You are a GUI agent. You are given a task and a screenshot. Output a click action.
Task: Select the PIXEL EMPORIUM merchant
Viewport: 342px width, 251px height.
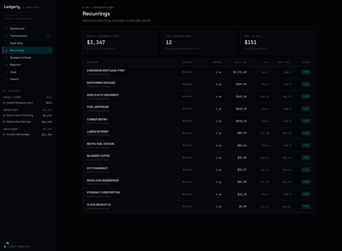(98, 107)
